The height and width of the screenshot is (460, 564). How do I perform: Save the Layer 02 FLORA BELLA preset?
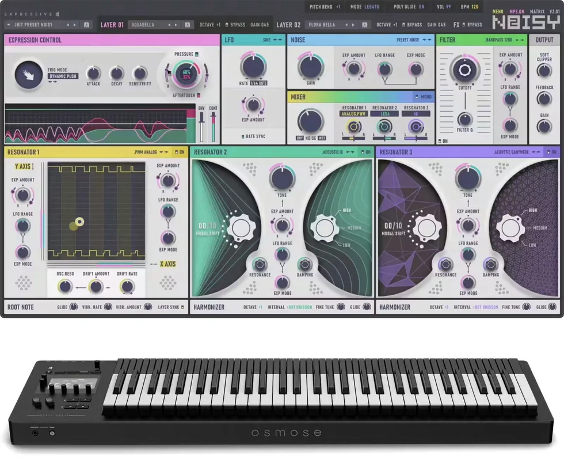point(364,25)
